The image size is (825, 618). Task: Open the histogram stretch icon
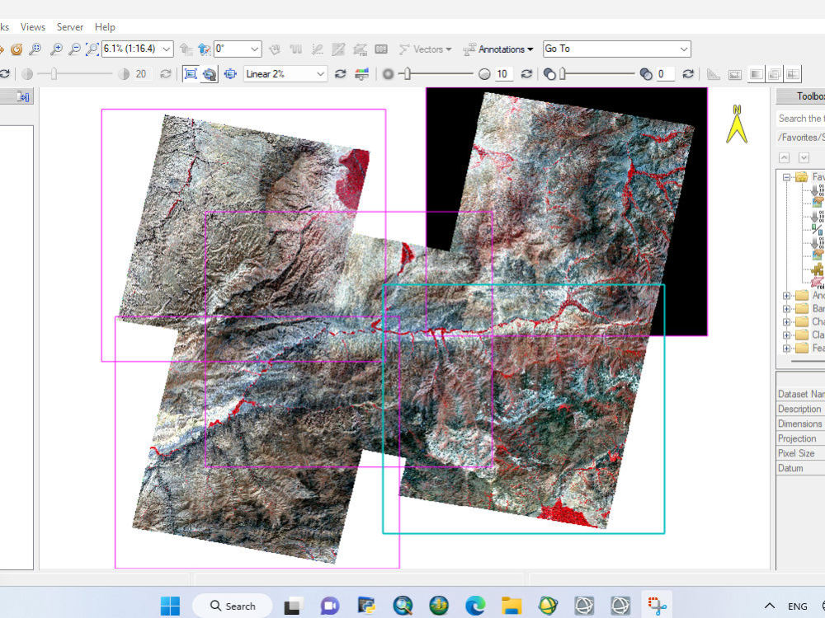tap(362, 74)
